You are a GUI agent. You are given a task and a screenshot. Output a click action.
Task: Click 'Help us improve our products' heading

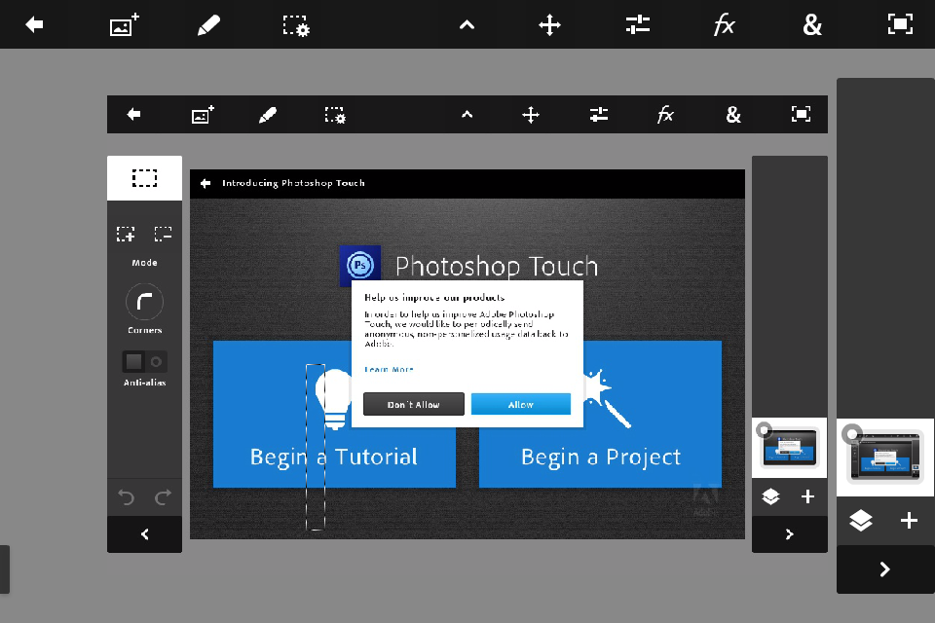pyautogui.click(x=434, y=298)
